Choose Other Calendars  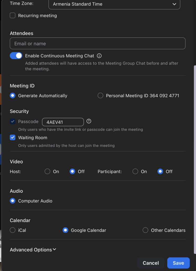pos(145,230)
